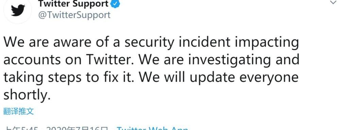Visit the @TwitterSupport handle link

pyautogui.click(x=74, y=15)
